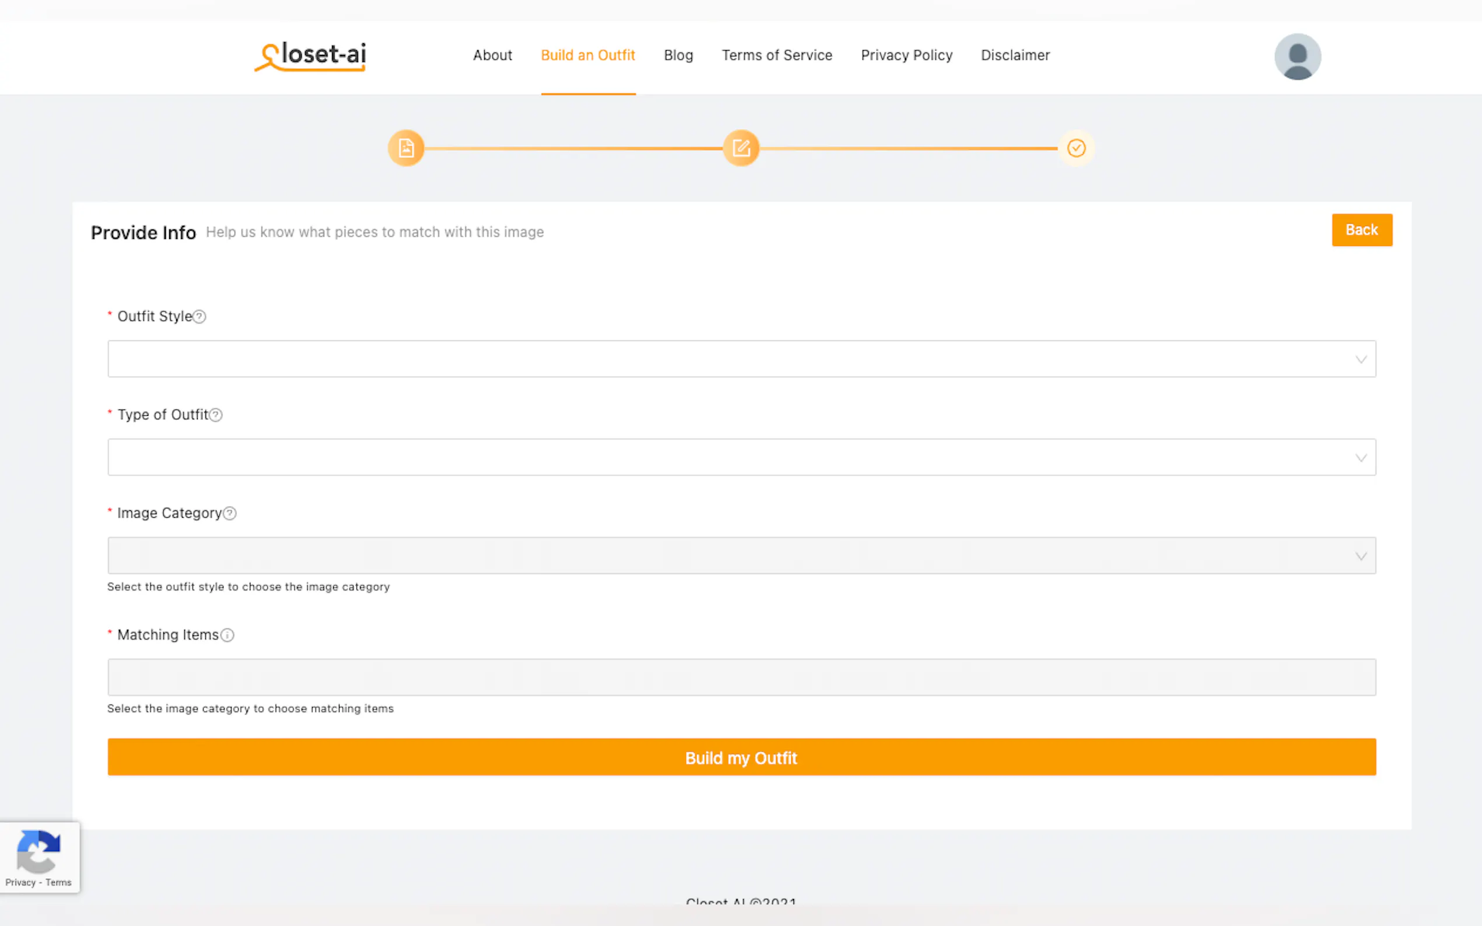Click Outfit Style help question icon

[200, 317]
